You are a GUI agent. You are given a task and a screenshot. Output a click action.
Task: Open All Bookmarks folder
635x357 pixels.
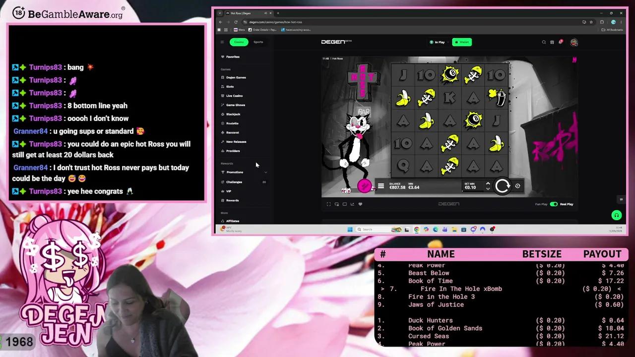[612, 30]
